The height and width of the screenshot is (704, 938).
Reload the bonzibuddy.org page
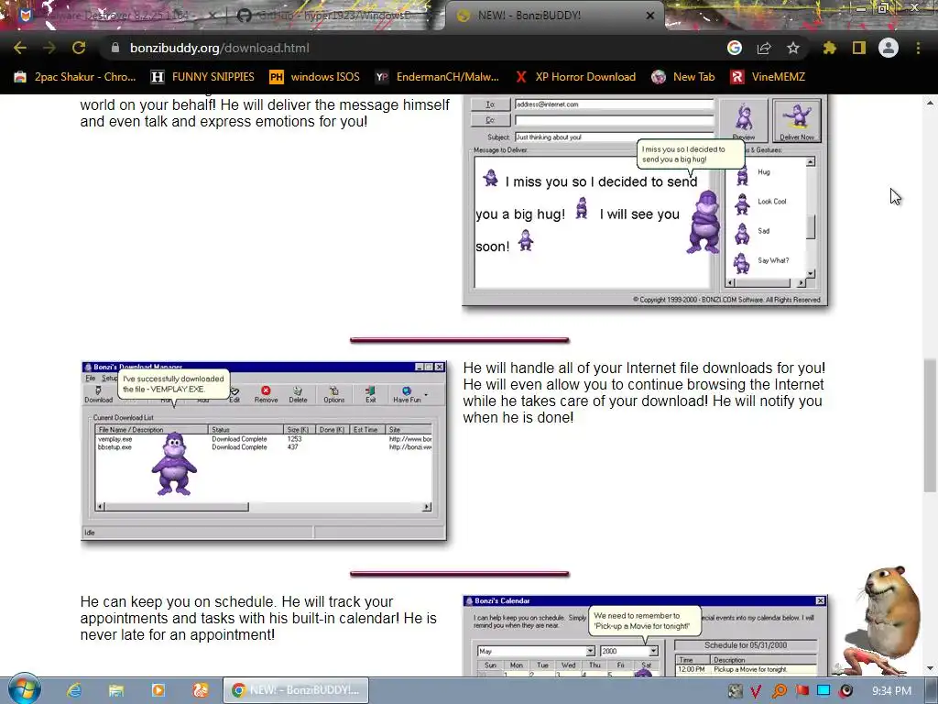79,48
